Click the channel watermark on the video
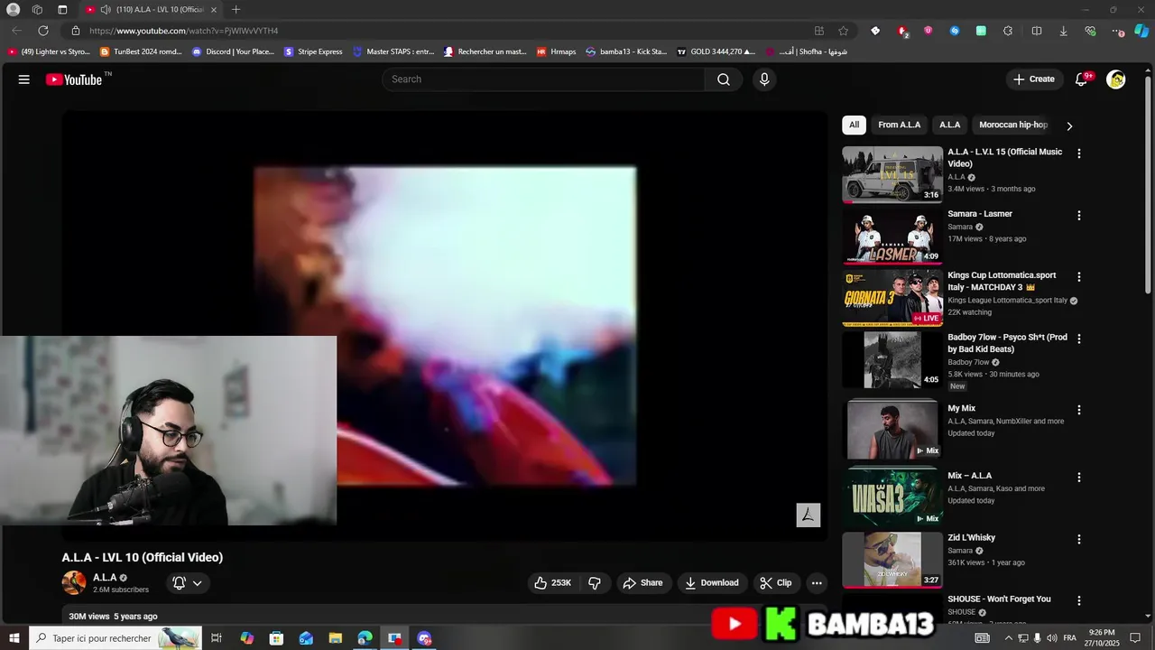 click(x=808, y=515)
